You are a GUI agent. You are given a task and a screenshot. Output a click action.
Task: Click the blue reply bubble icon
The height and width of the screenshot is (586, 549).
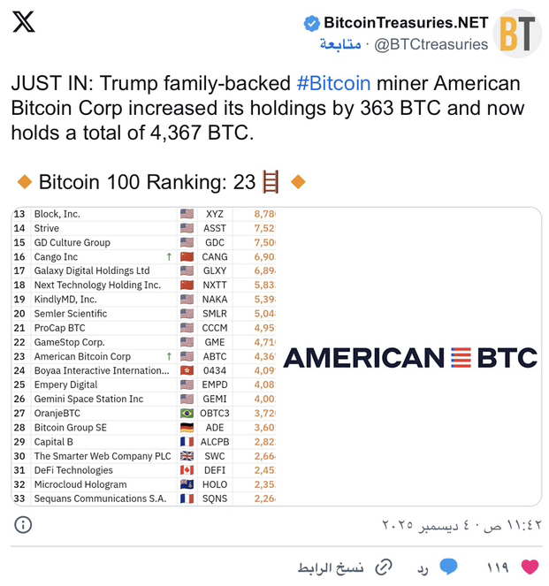pyautogui.click(x=449, y=567)
